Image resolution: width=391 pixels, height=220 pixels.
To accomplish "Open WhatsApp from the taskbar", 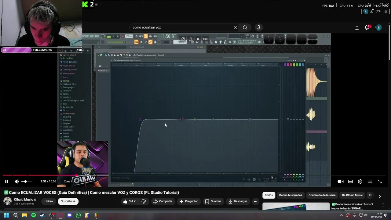I will (78, 215).
